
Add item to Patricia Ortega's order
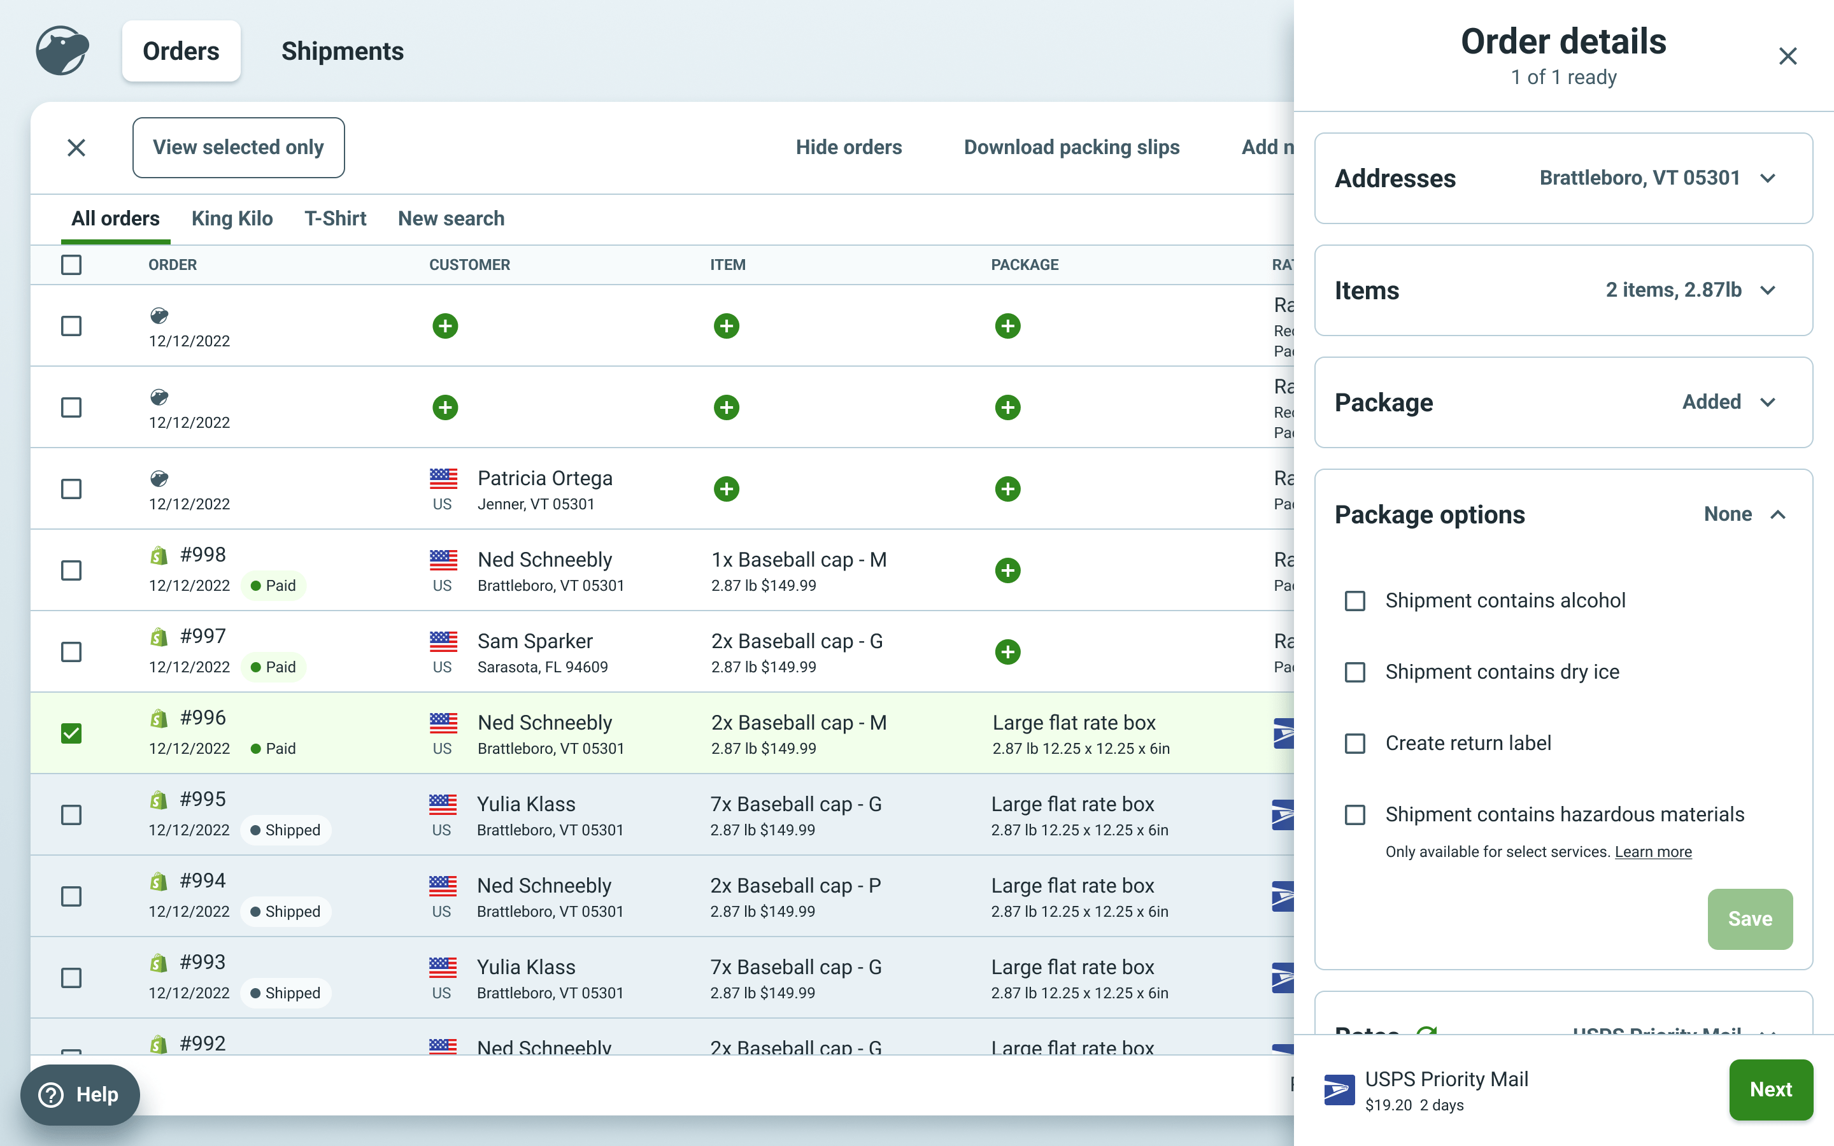click(x=726, y=489)
